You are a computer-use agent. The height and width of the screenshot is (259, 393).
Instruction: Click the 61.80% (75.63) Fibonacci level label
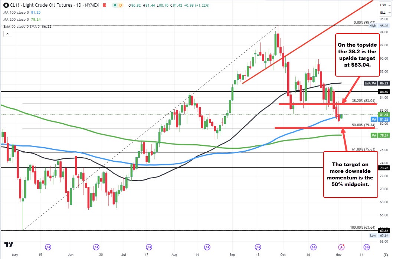[x=364, y=149]
